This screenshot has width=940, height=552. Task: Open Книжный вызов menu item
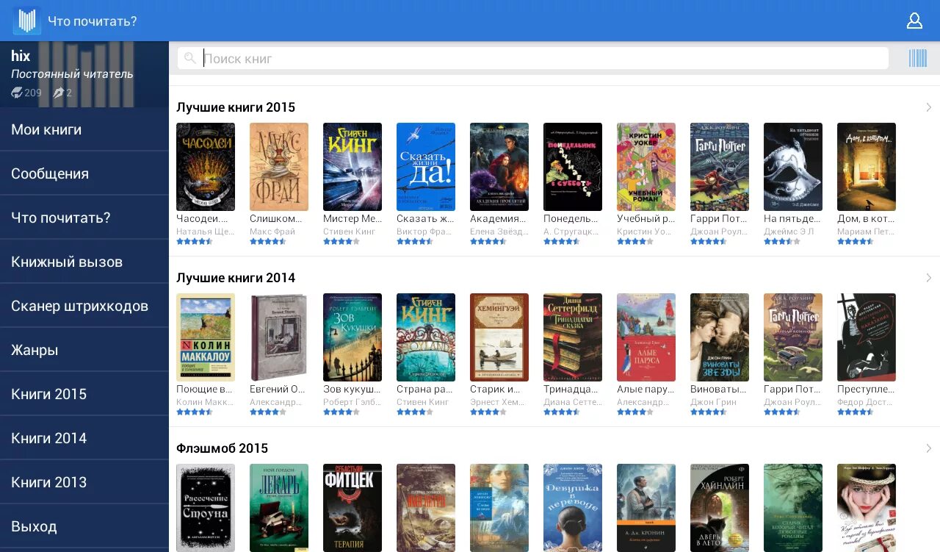[84, 262]
